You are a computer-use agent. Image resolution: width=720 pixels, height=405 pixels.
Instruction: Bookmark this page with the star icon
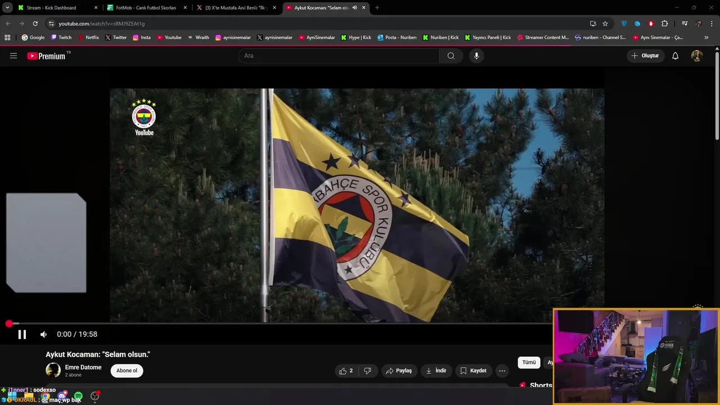click(605, 24)
